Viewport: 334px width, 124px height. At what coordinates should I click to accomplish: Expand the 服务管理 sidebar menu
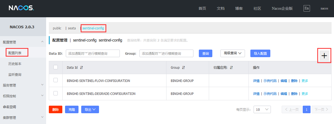coord(23,85)
